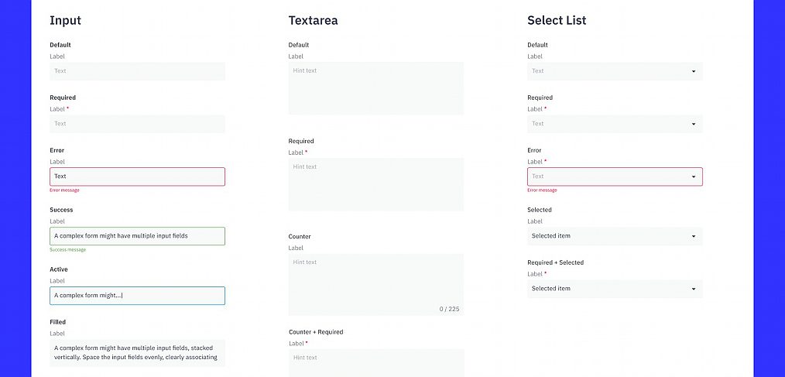The width and height of the screenshot is (785, 377).
Task: Click the red Error message under input
Action: 64,190
